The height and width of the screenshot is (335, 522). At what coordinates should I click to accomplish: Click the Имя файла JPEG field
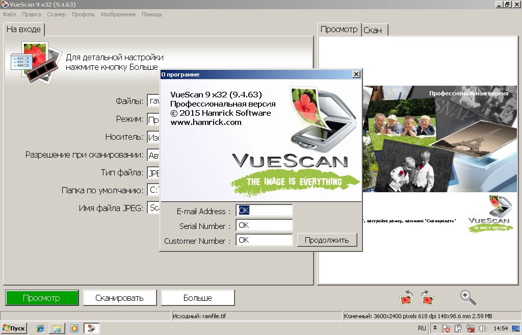click(153, 208)
